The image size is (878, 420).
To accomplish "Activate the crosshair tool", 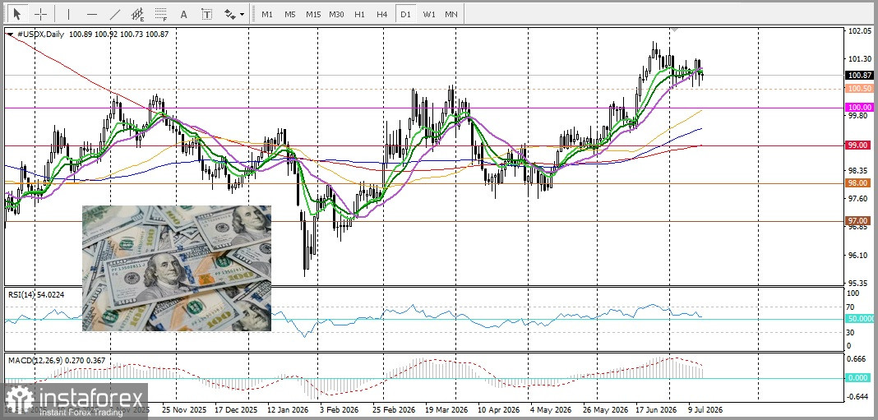I will click(40, 14).
